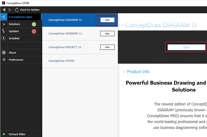207x137 pixels.
Task: Click the About info icon
Action: pyautogui.click(x=4, y=52)
